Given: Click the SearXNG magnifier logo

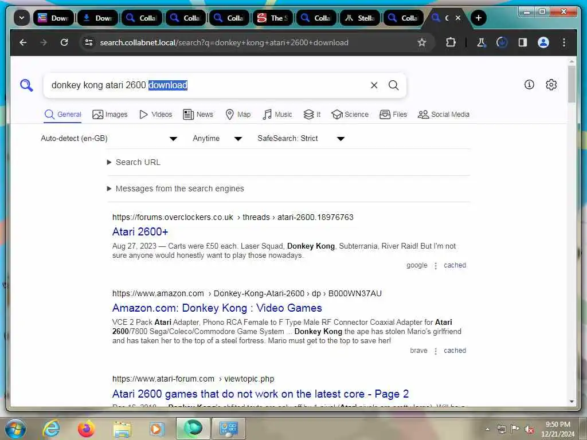Looking at the screenshot, I should (26, 85).
